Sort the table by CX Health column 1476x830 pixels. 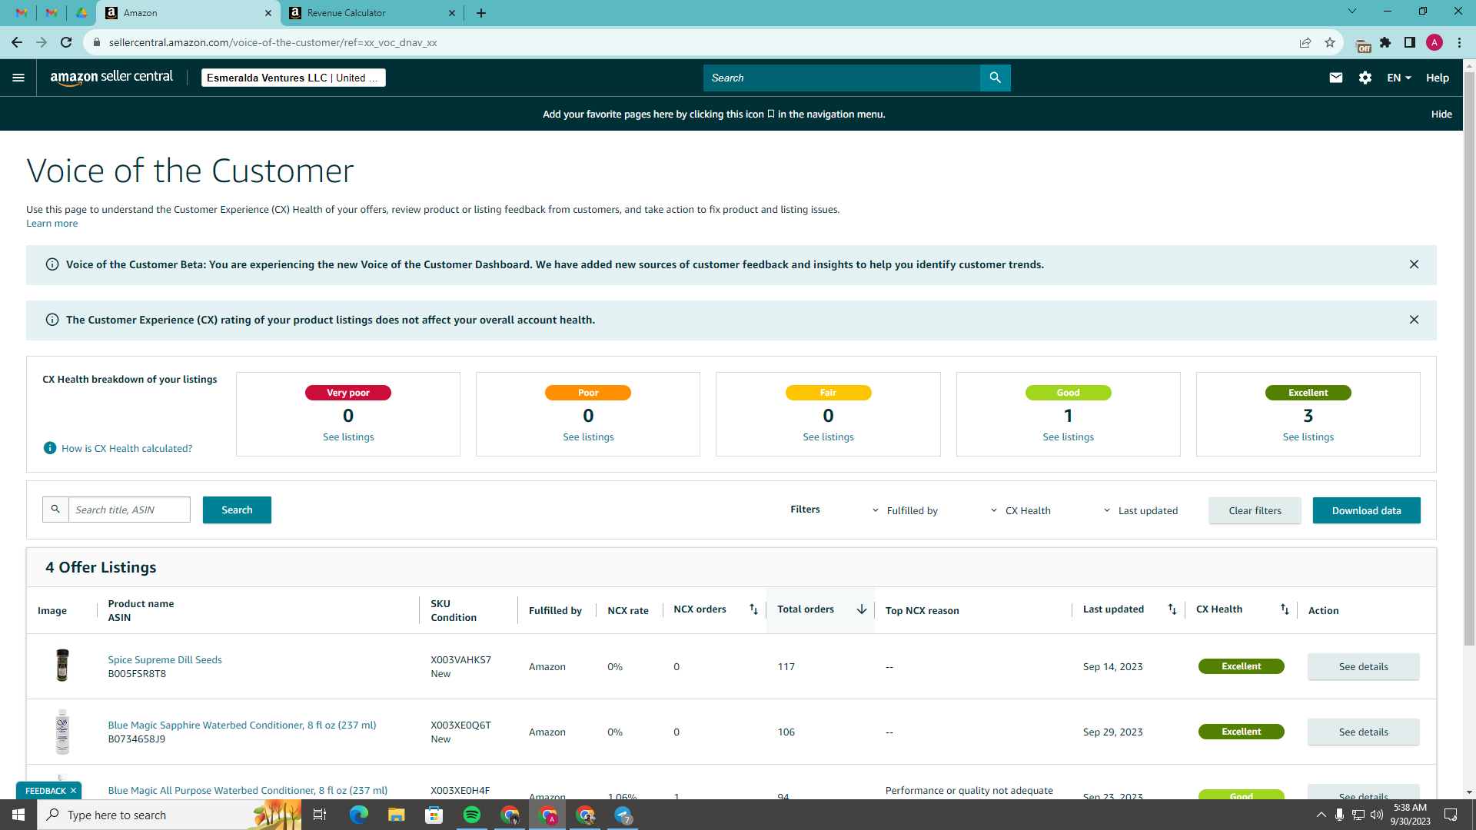(1285, 609)
